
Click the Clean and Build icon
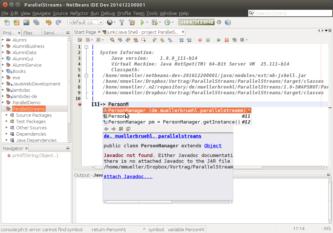[132, 22]
